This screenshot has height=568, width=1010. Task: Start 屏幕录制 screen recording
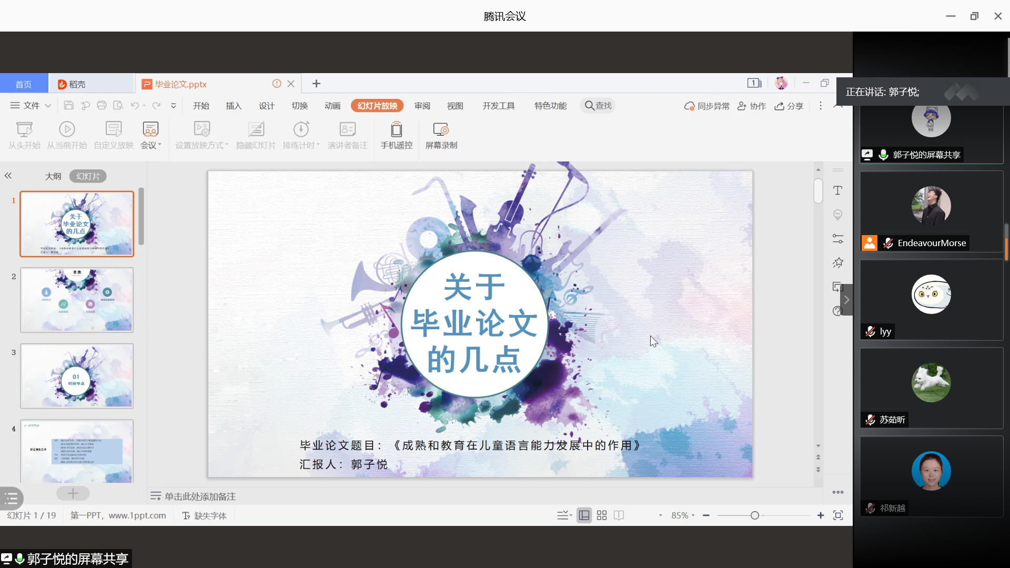(x=441, y=136)
